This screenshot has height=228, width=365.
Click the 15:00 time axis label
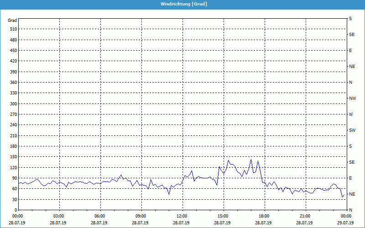pos(223,216)
